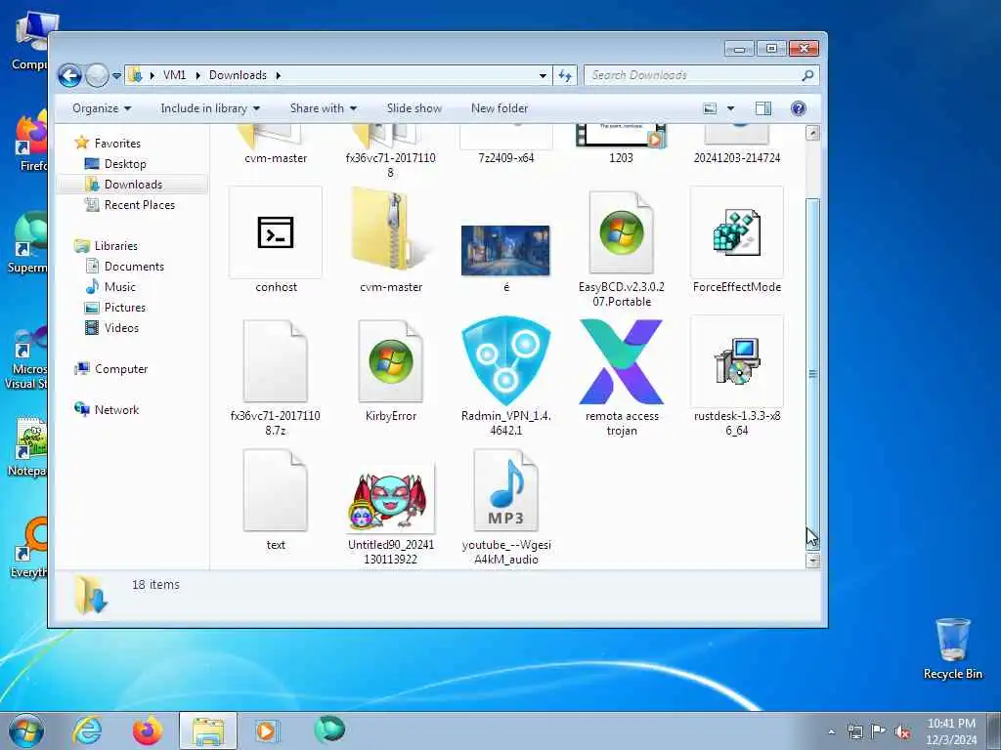
Task: Click scrollbar up arrow in file list
Action: coord(812,133)
